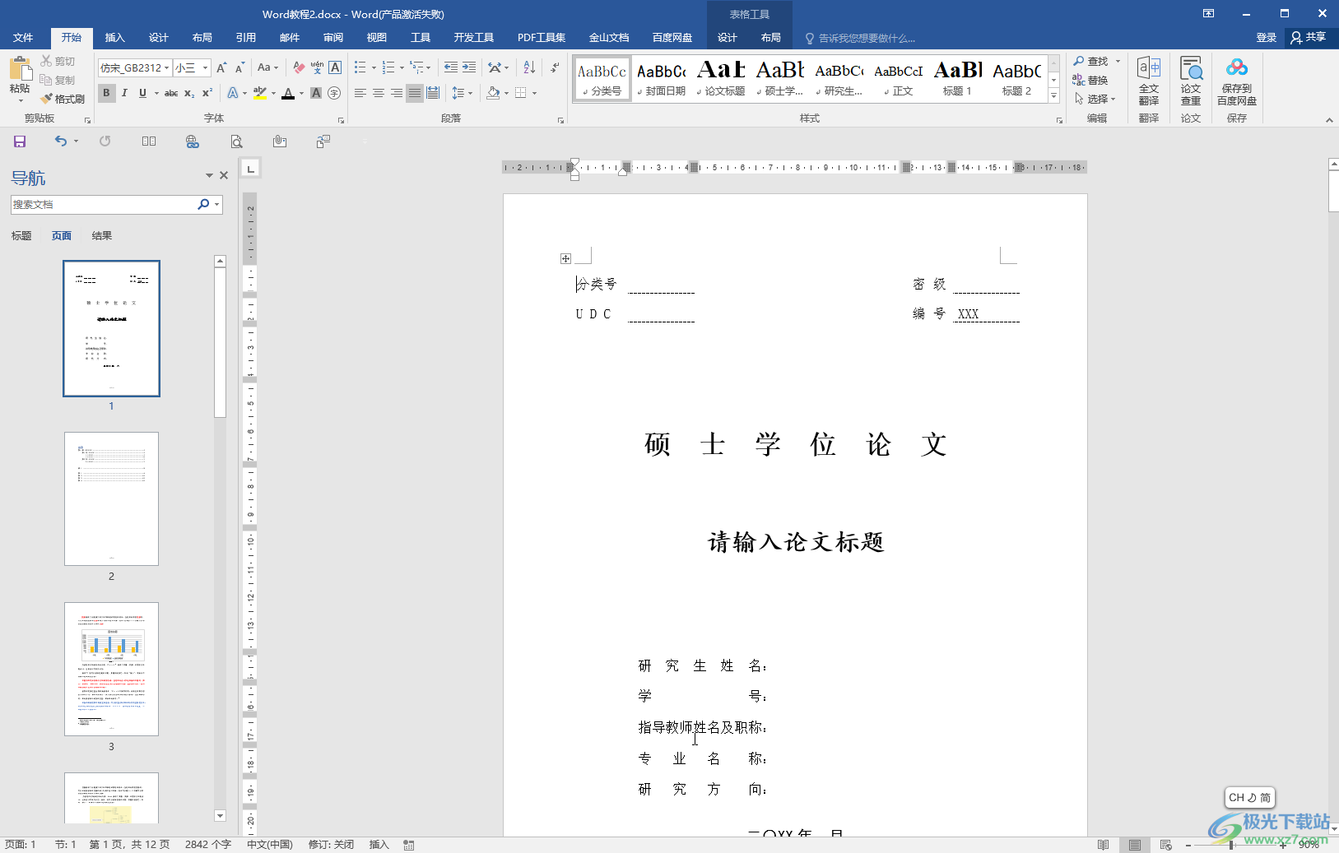The image size is (1339, 853).
Task: Toggle Center alignment
Action: point(379,93)
